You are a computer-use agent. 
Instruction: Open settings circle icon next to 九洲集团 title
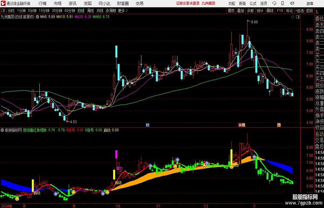[x=37, y=17]
